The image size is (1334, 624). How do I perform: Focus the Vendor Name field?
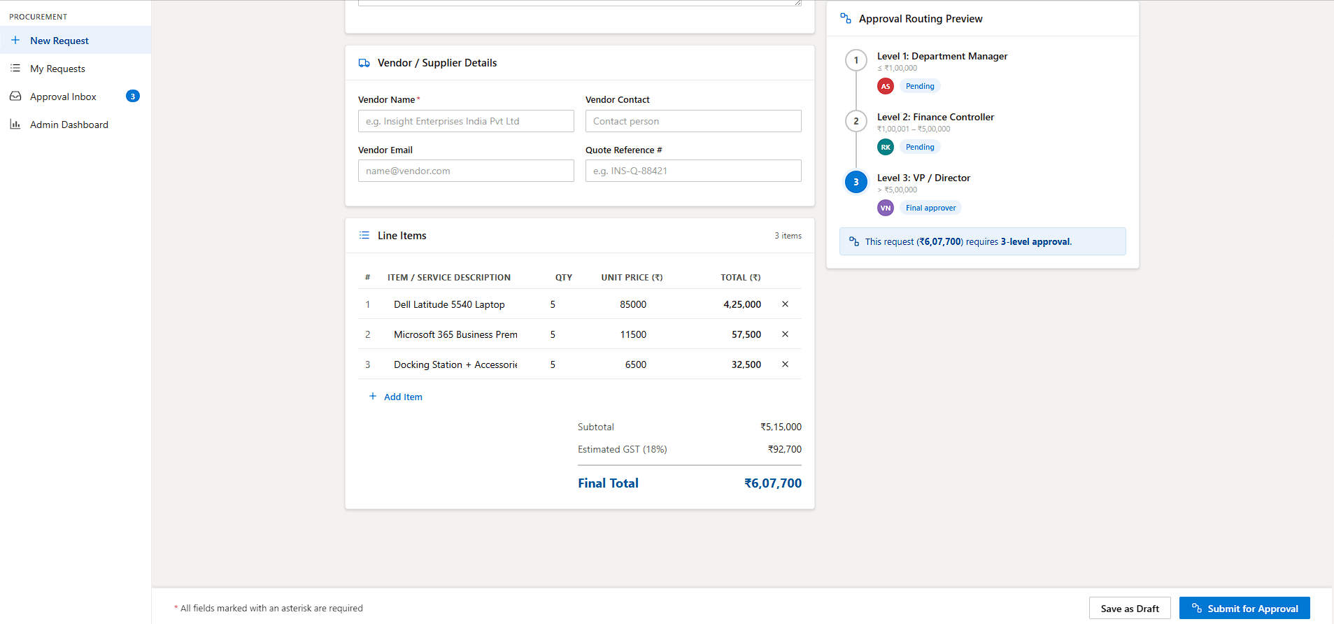click(466, 121)
